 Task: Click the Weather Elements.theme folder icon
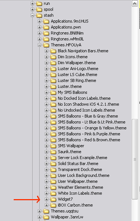coord(53,187)
